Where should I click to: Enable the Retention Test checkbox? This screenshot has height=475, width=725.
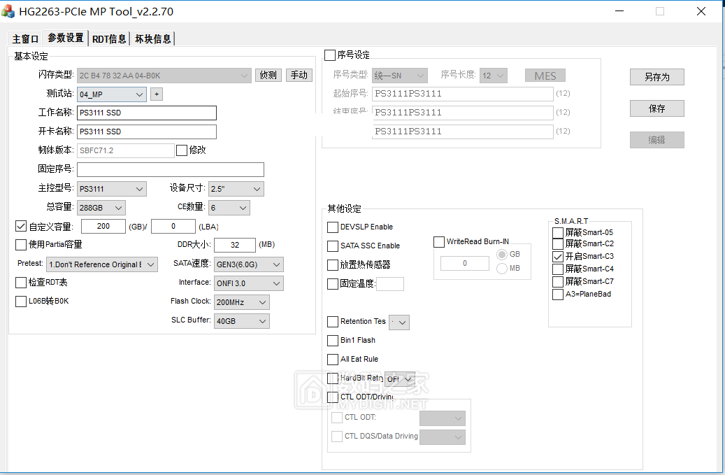(x=333, y=321)
